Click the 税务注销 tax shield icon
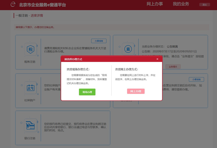The height and width of the screenshot is (148, 217). pos(30,50)
